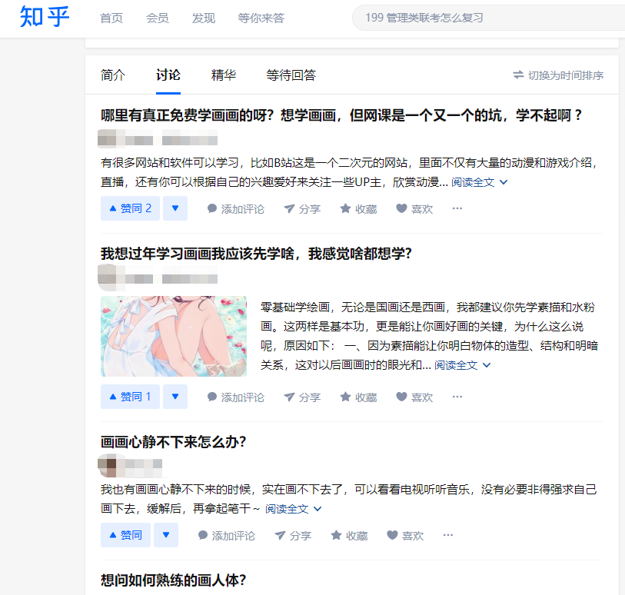
Task: Toggle the 赞同 upvote on the third answer
Action: tap(125, 535)
